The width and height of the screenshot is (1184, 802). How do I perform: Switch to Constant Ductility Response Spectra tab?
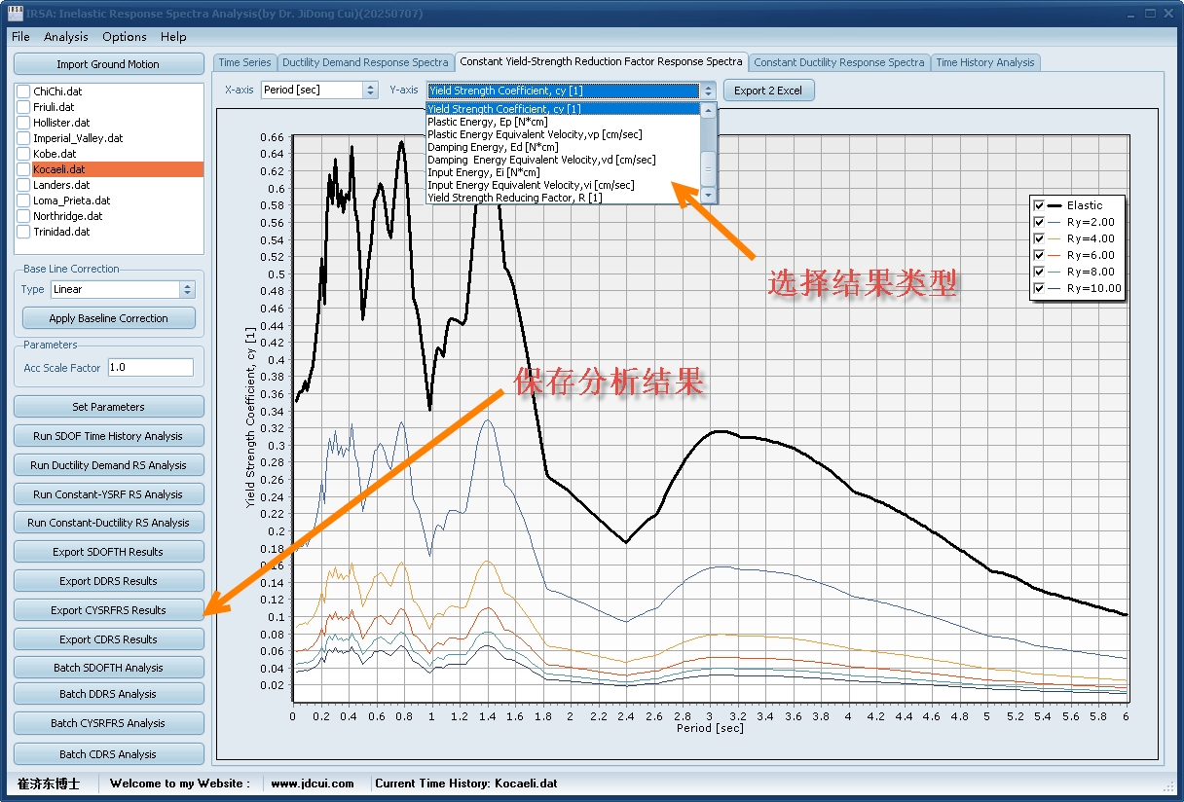(838, 62)
